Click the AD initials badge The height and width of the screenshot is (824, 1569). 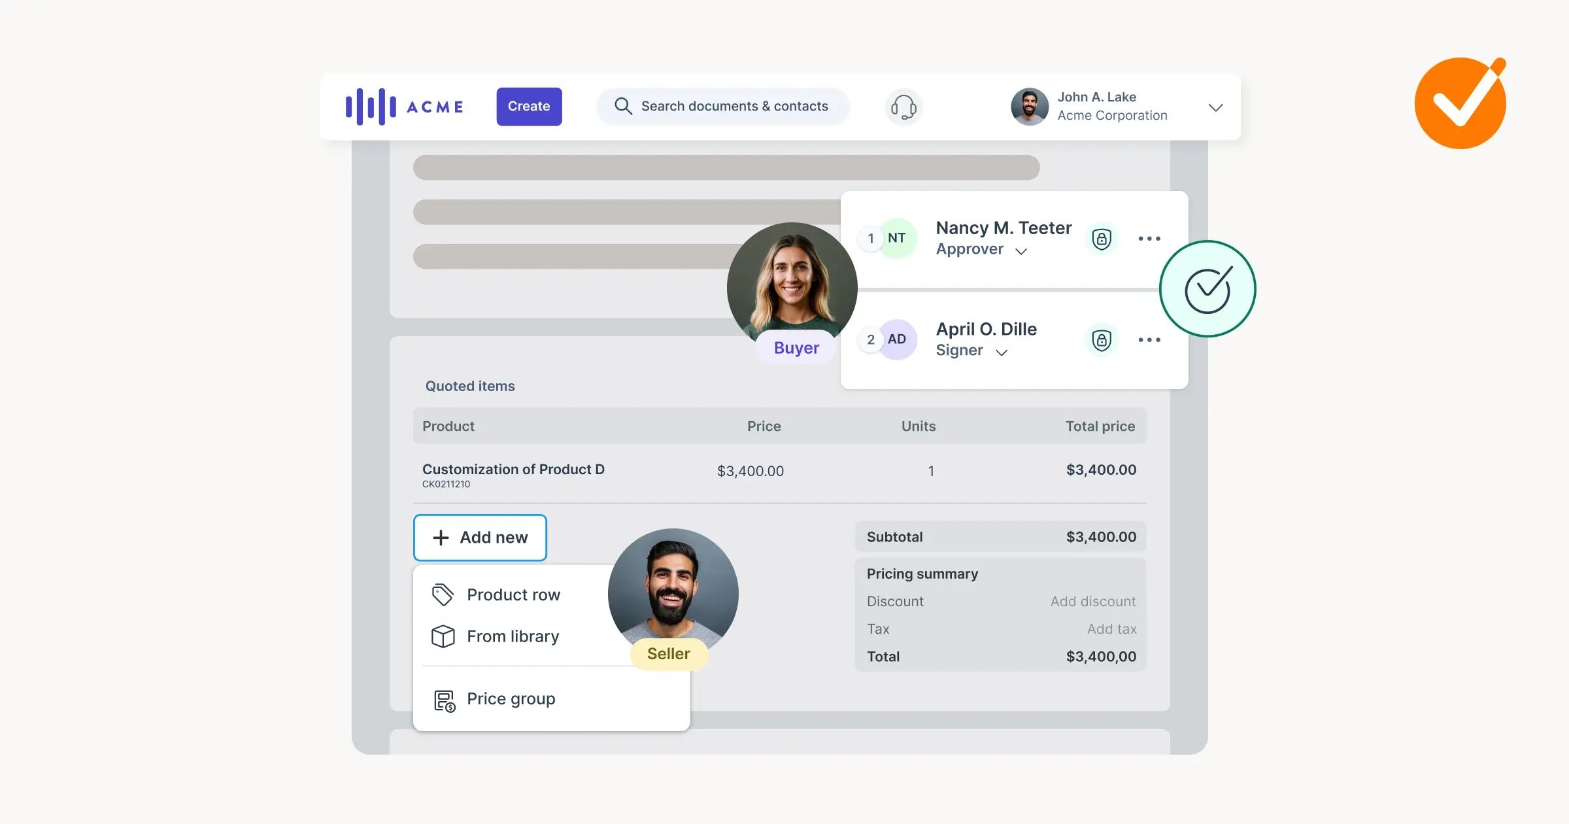896,339
